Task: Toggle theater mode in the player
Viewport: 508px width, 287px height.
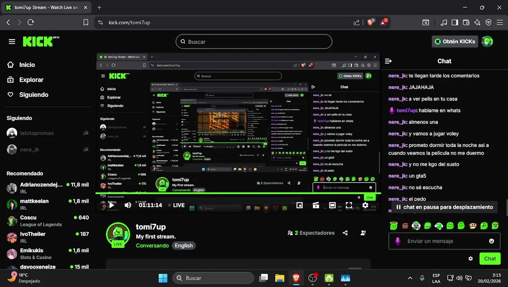Action: pos(332,205)
